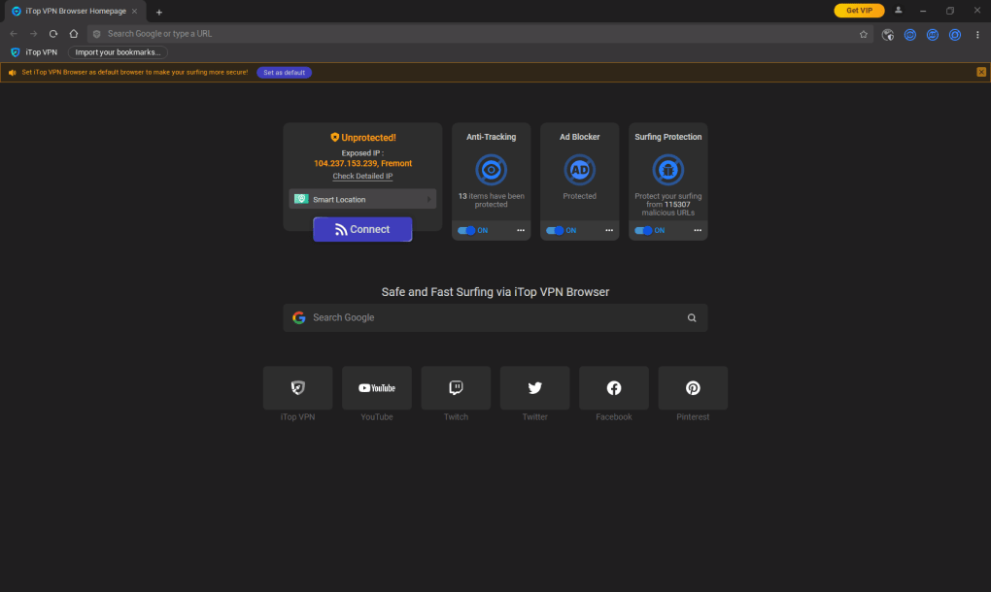Click the default browser notification message
This screenshot has width=991, height=592.
135,73
